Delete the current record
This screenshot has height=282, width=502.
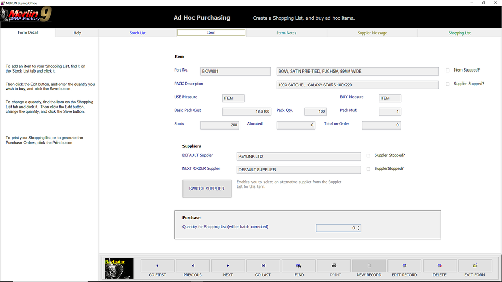click(x=439, y=268)
